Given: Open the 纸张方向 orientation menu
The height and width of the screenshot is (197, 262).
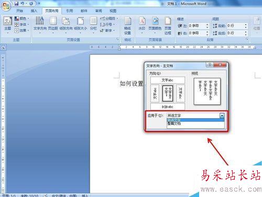Looking at the screenshot, I should click(x=66, y=25).
